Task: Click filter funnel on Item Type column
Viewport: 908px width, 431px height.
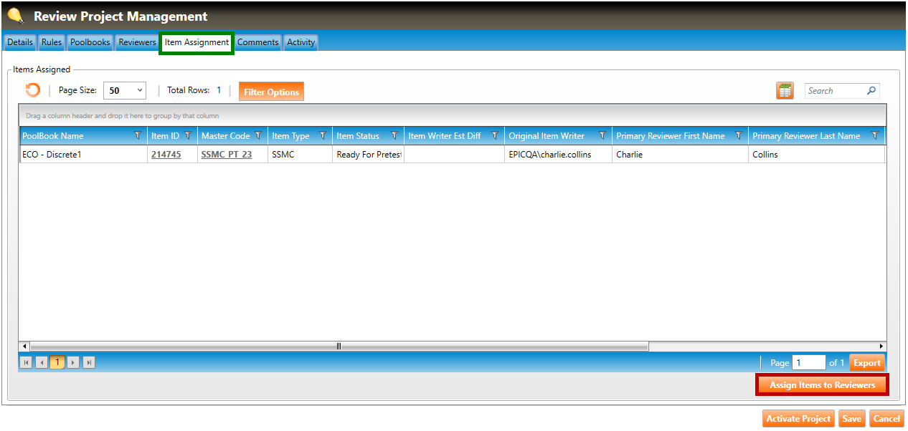Action: click(323, 136)
